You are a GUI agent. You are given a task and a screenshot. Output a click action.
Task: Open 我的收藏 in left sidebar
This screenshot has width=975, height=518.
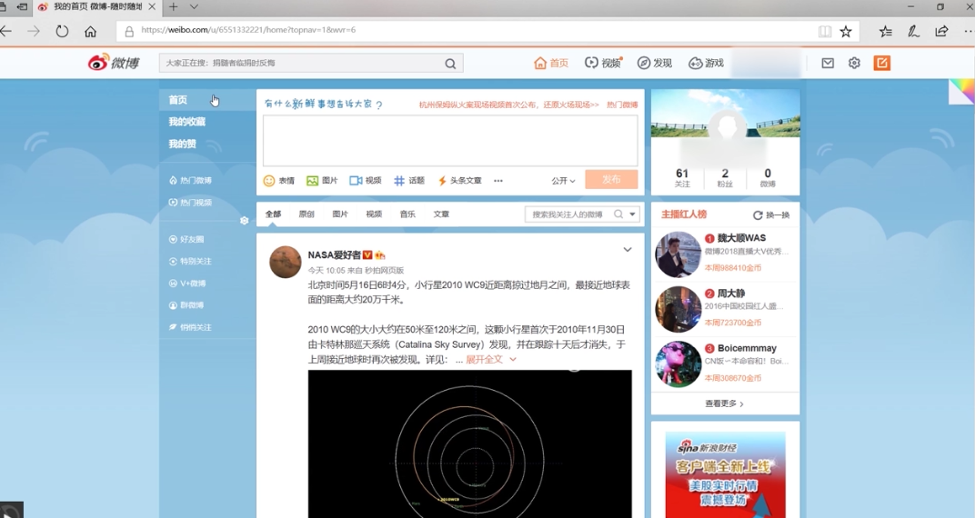[x=186, y=122]
